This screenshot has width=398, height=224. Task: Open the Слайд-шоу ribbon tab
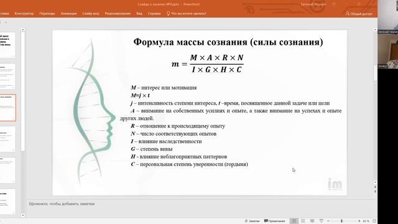(x=91, y=14)
